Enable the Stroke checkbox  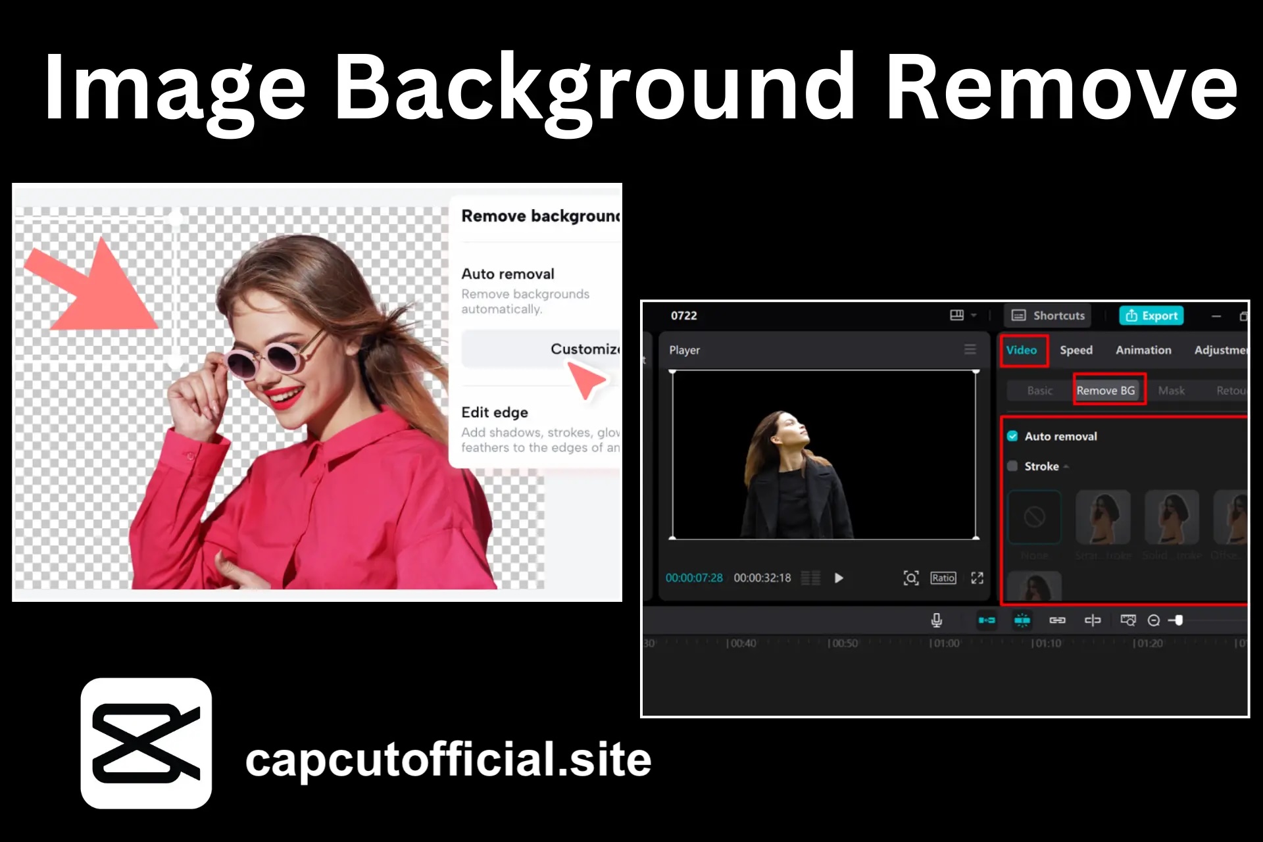click(x=1013, y=466)
